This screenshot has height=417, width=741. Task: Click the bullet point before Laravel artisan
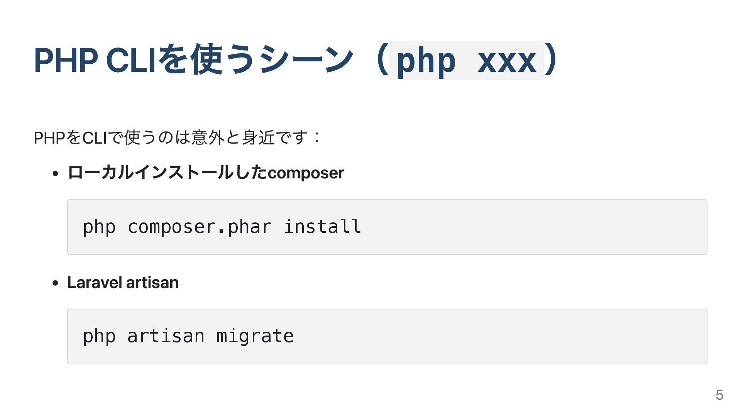pos(55,283)
